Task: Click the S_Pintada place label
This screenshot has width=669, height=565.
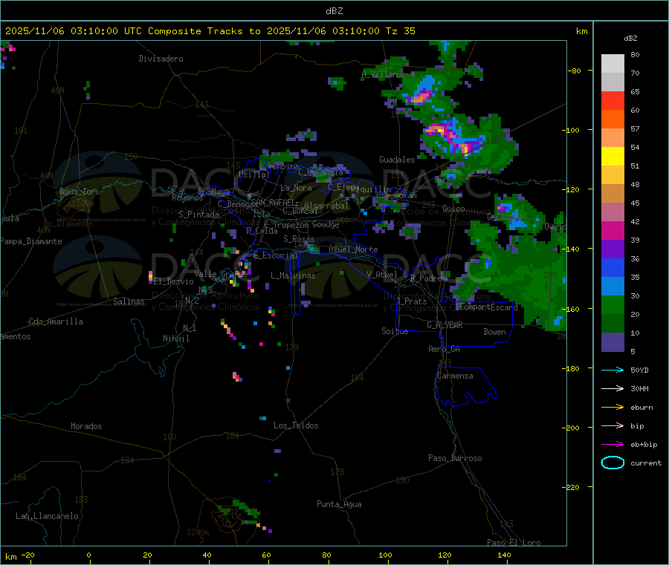Action: [198, 215]
